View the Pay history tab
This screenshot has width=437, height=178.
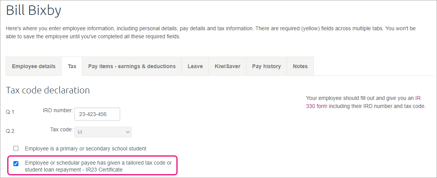pos(266,66)
